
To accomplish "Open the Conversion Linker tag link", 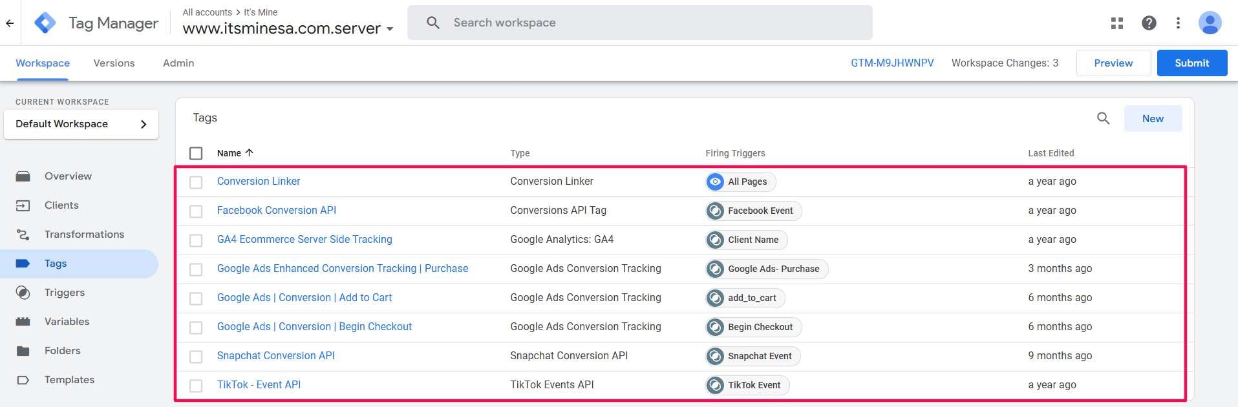I will (x=259, y=182).
